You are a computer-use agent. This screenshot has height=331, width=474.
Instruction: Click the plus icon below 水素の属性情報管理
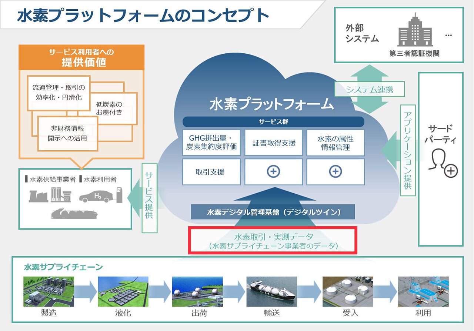(336, 172)
